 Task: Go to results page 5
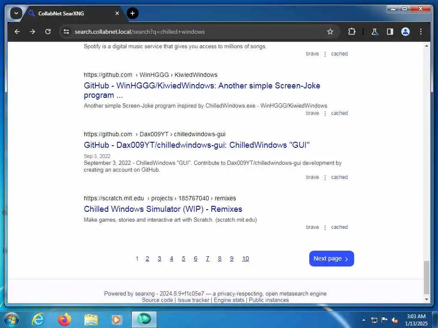click(x=183, y=258)
